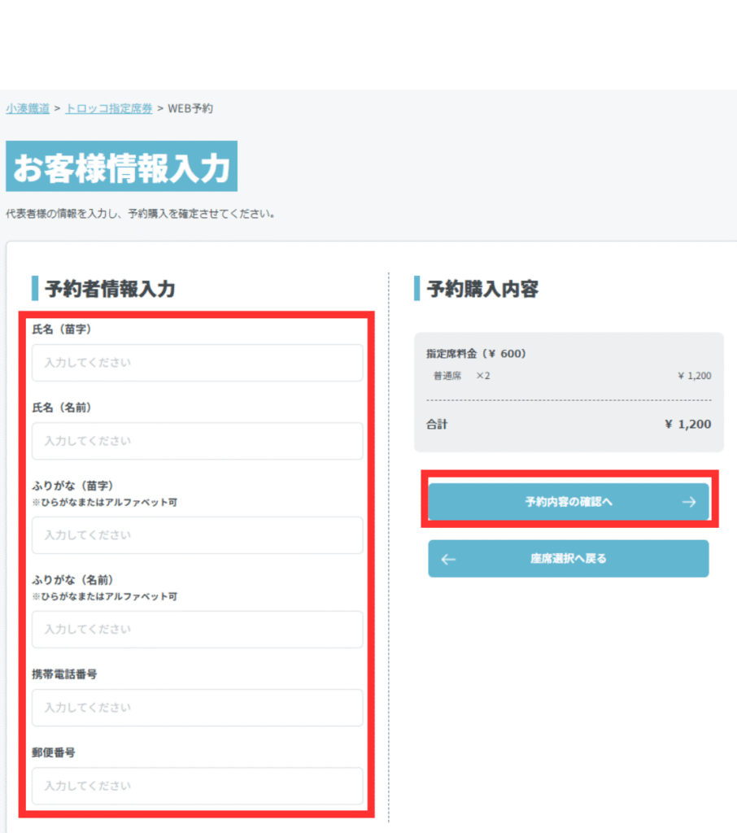
Task: Navigate to トロッコ指定席券 breadcrumb link
Action: [x=109, y=108]
